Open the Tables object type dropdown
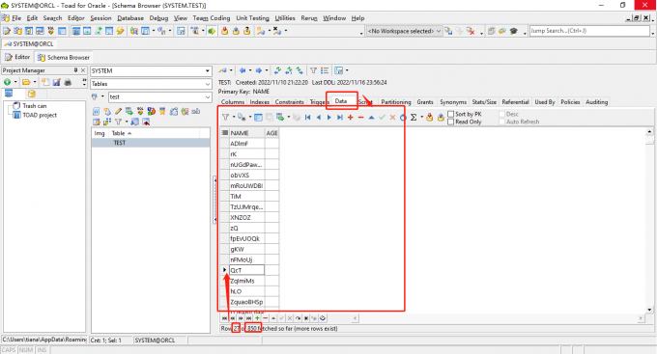The width and height of the screenshot is (657, 354). [x=207, y=84]
